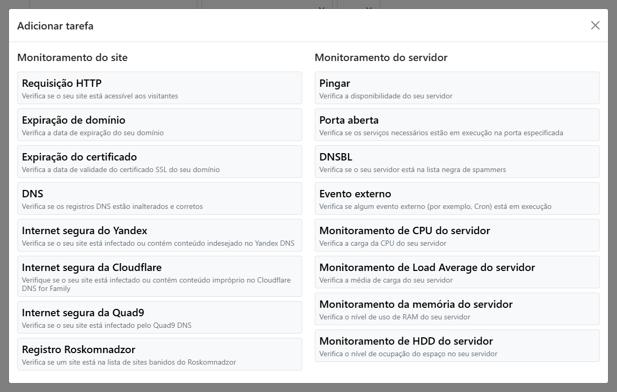
Task: Click the Adicionar tarefa dialog title
Action: pyautogui.click(x=55, y=25)
